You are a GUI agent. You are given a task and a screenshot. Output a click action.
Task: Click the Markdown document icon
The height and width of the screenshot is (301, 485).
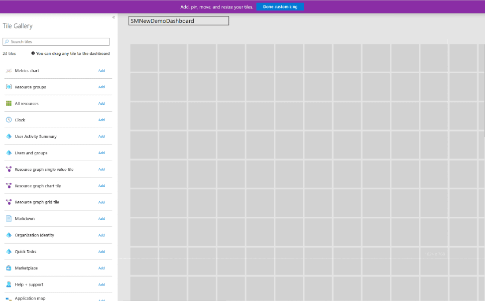click(x=8, y=219)
